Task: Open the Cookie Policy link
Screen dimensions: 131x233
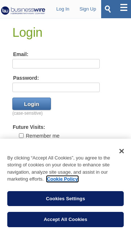Action: point(62,179)
